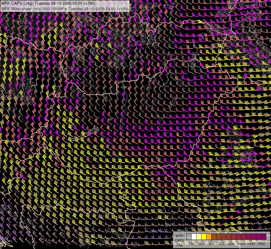Click the transparent first CAPE legend swatch
The height and width of the screenshot is (249, 271).
tap(189, 237)
